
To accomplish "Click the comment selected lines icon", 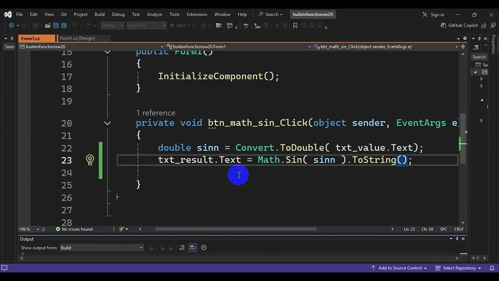I will click(x=257, y=25).
